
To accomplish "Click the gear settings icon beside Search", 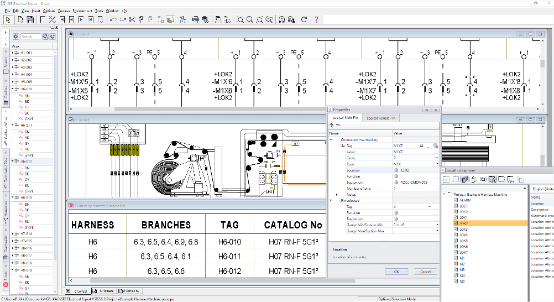I will click(16, 37).
